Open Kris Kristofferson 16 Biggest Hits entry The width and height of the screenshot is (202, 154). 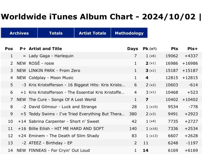pos(77,85)
